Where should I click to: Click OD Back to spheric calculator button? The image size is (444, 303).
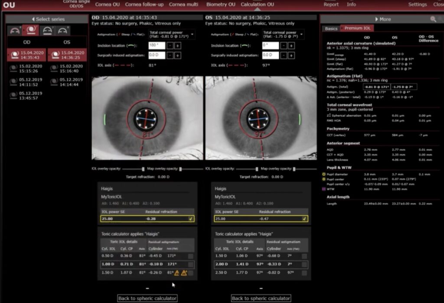147,298
